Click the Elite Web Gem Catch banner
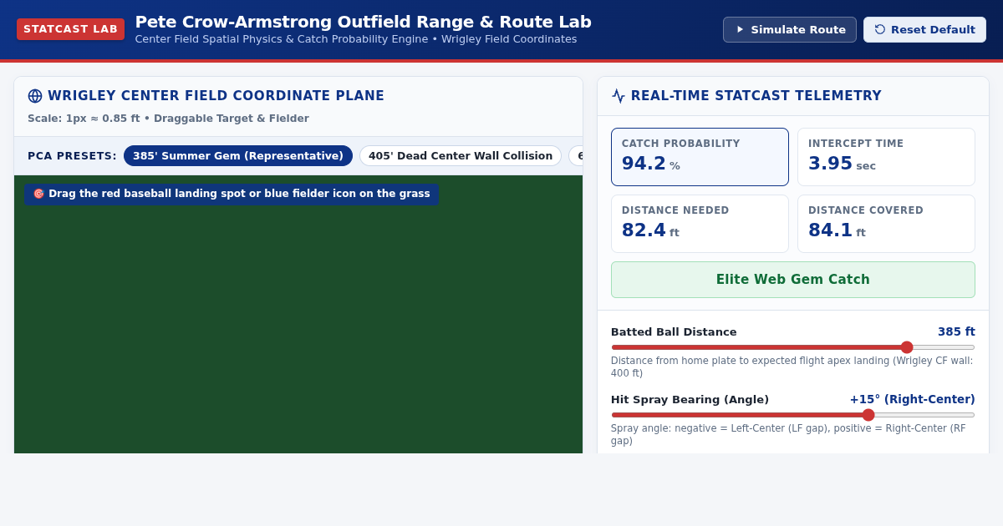The width and height of the screenshot is (1003, 526). [x=793, y=280]
